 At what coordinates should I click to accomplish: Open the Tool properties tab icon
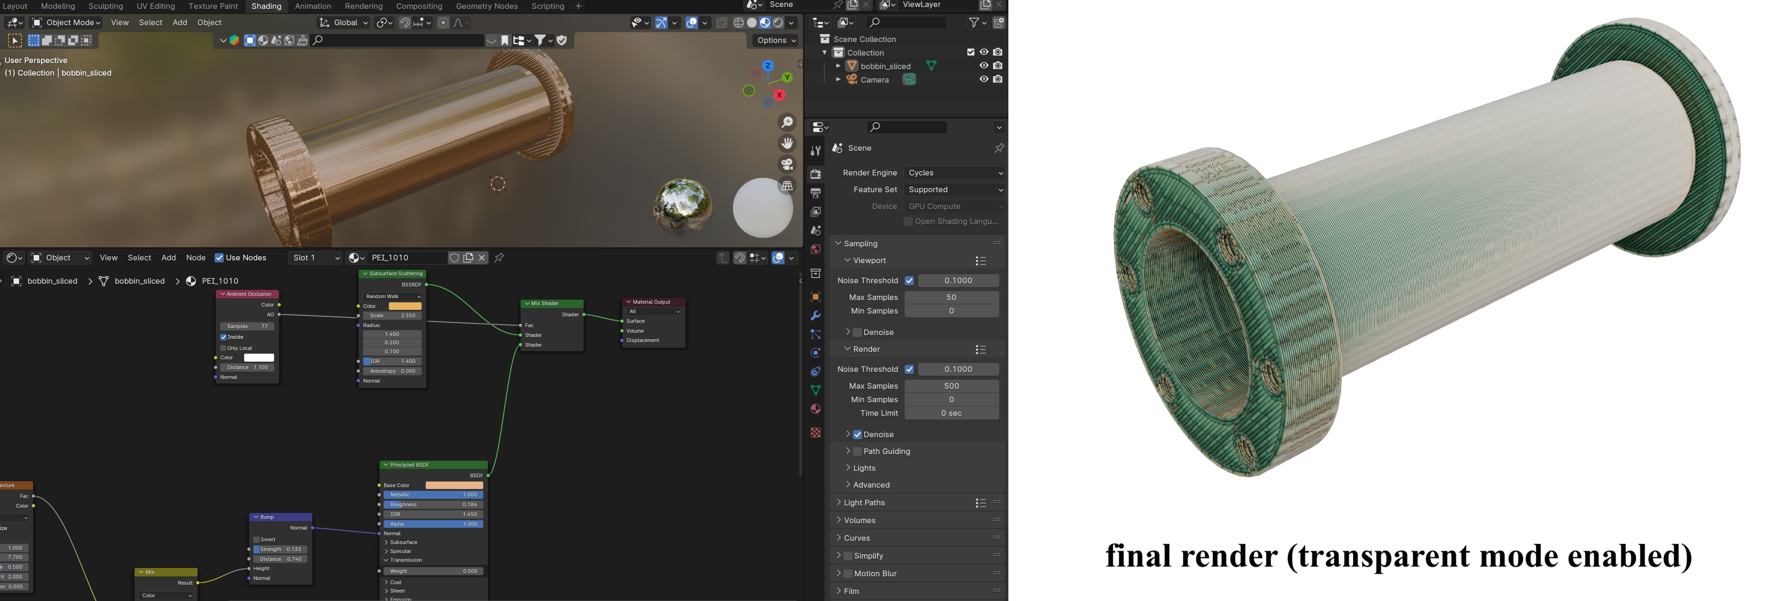(x=816, y=151)
